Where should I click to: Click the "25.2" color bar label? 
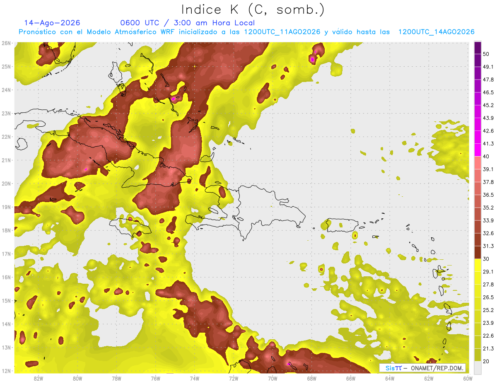(488, 310)
